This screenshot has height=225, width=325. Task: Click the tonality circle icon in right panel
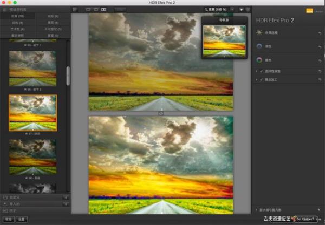coord(259,46)
